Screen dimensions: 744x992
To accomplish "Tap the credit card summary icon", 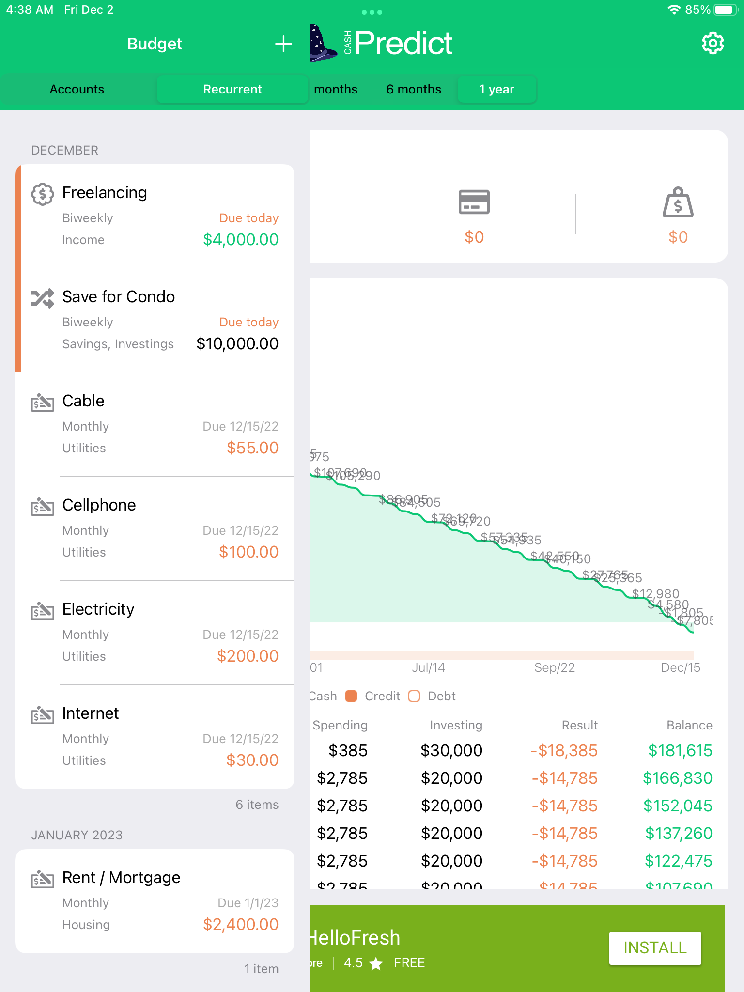I will coord(474,202).
